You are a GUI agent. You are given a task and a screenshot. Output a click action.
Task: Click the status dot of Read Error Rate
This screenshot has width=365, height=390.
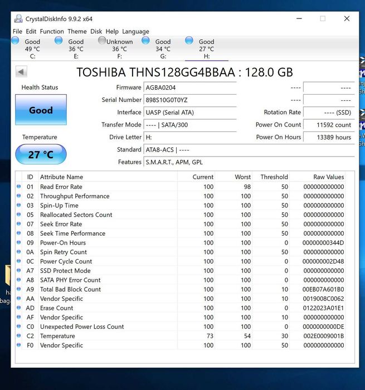(18, 186)
